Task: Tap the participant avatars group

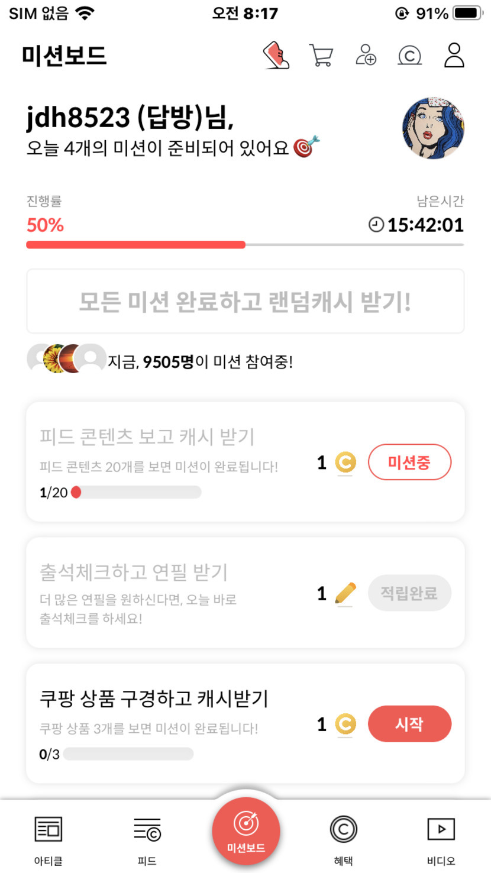Action: [66, 358]
